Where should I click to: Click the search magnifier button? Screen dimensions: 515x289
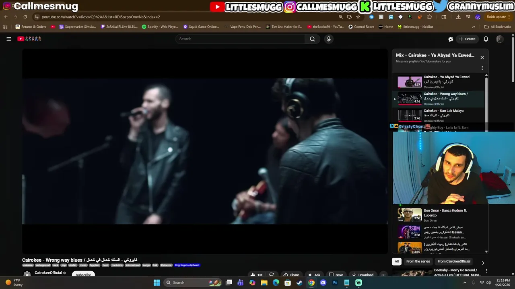[312, 39]
